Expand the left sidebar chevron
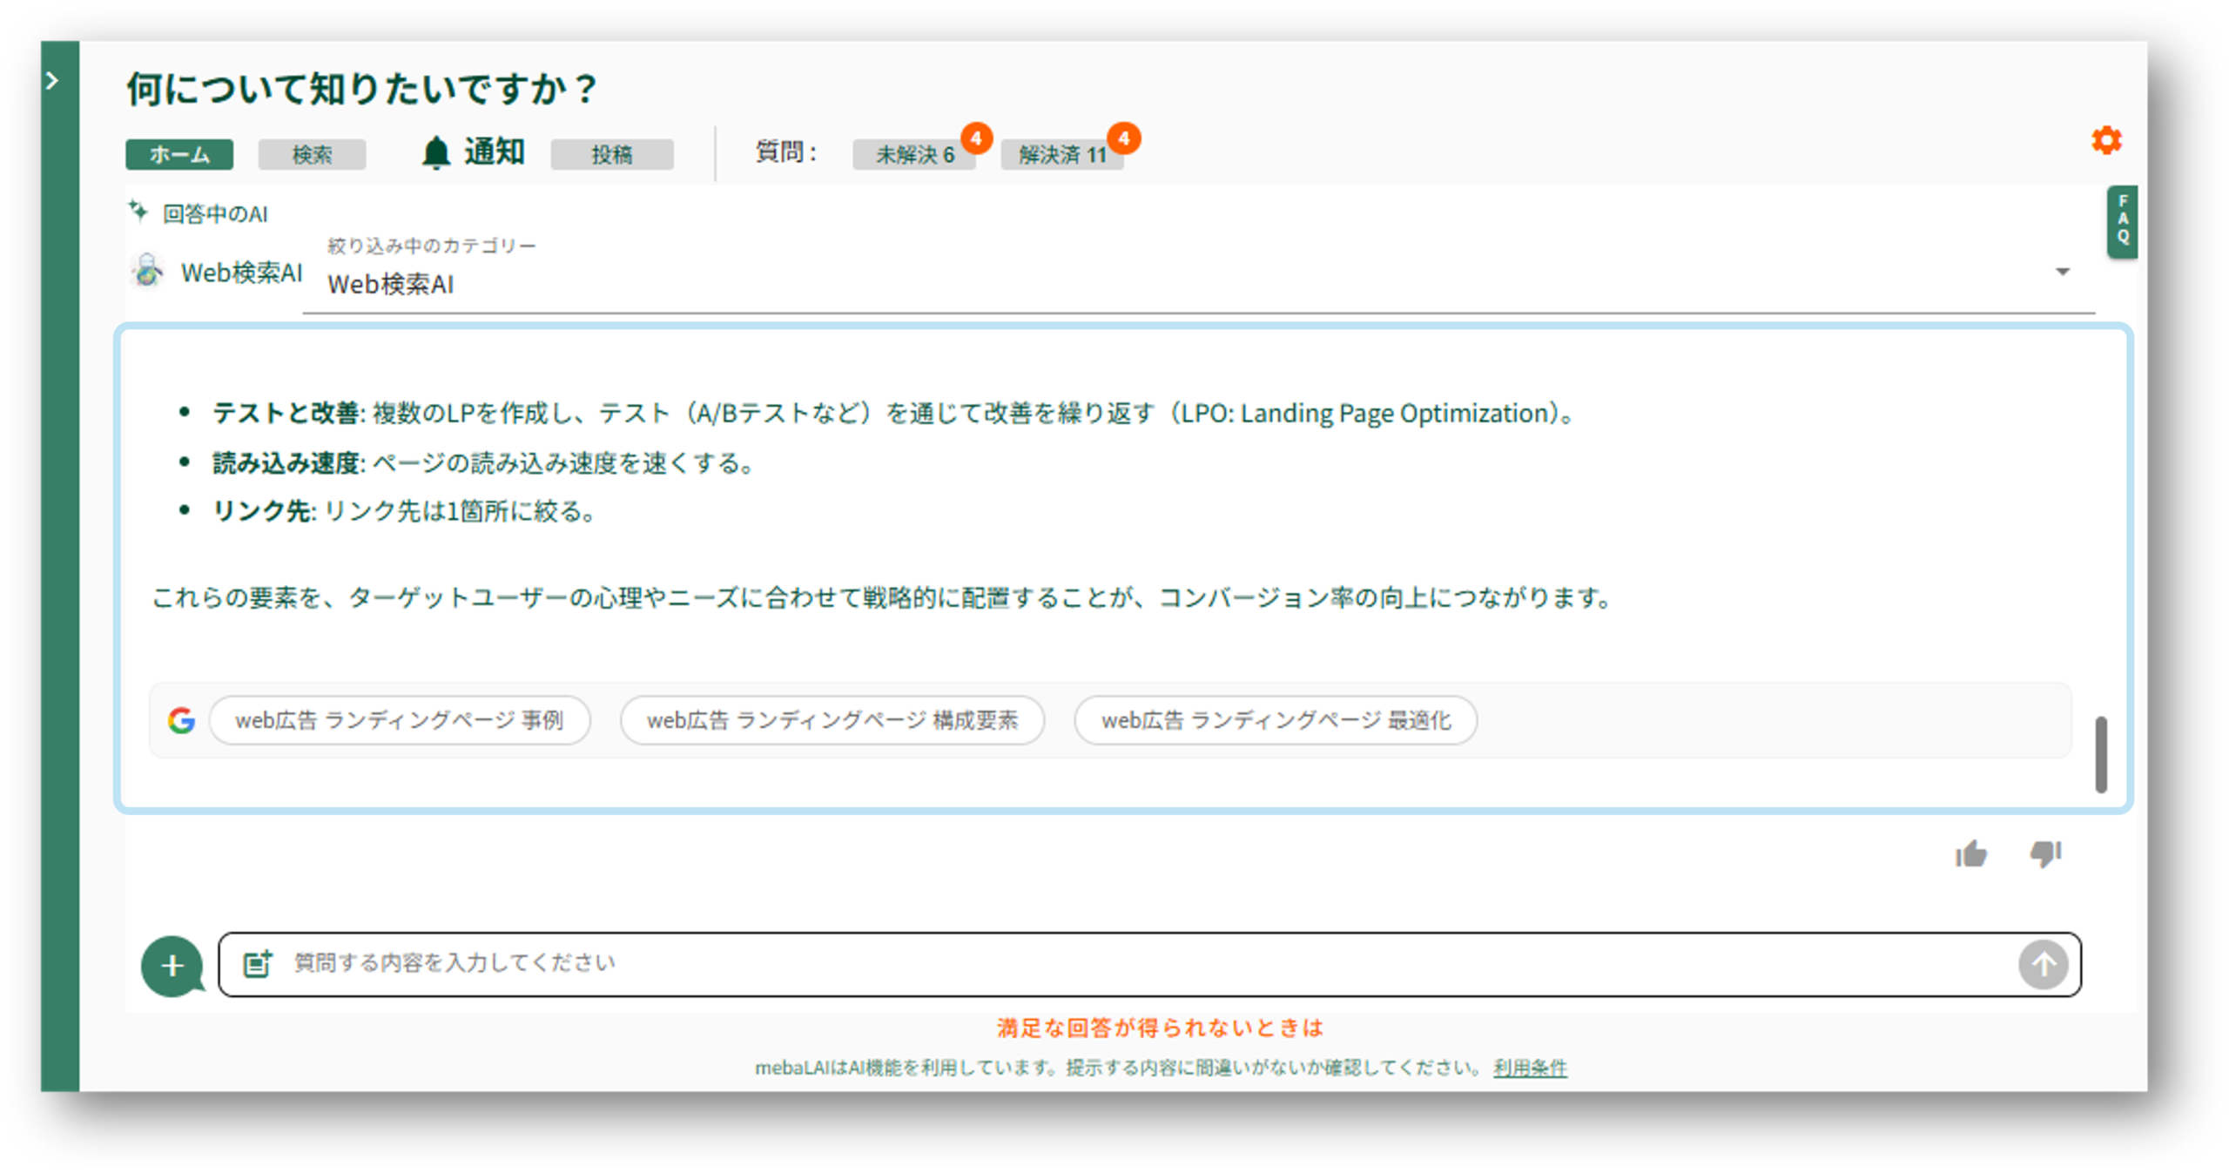 click(52, 81)
